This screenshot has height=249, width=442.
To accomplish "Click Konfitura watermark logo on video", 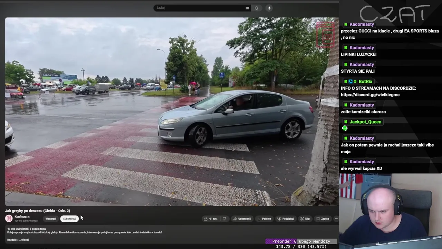I will [x=325, y=35].
